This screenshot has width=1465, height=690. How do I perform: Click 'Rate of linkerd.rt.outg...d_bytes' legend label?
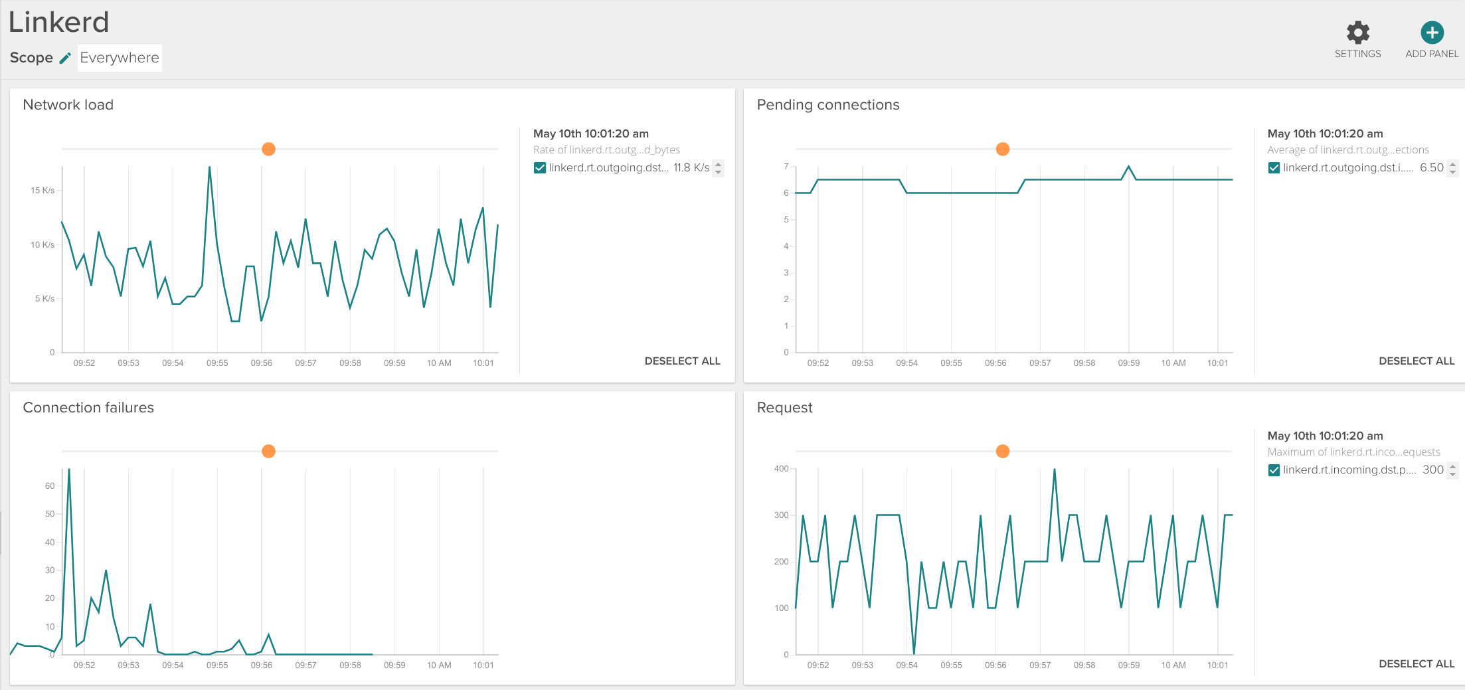coord(606,150)
